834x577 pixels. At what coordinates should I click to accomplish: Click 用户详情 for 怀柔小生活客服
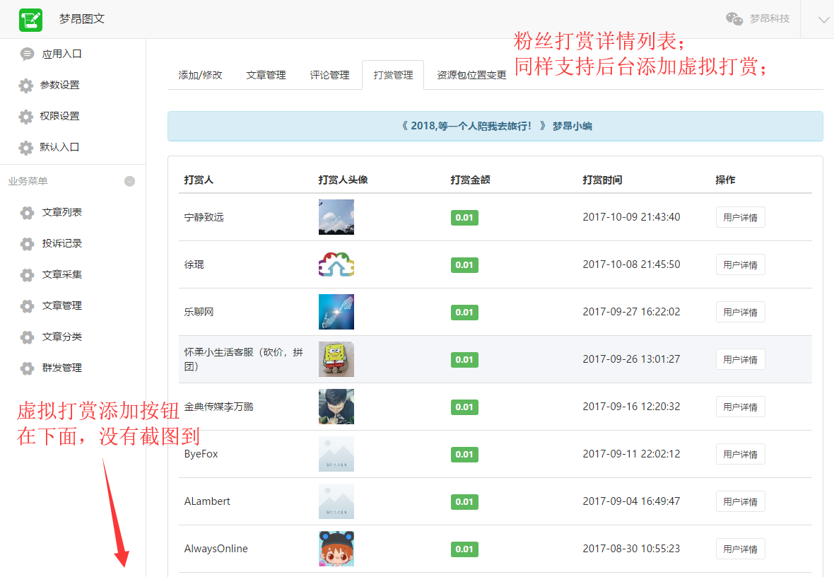pos(741,359)
